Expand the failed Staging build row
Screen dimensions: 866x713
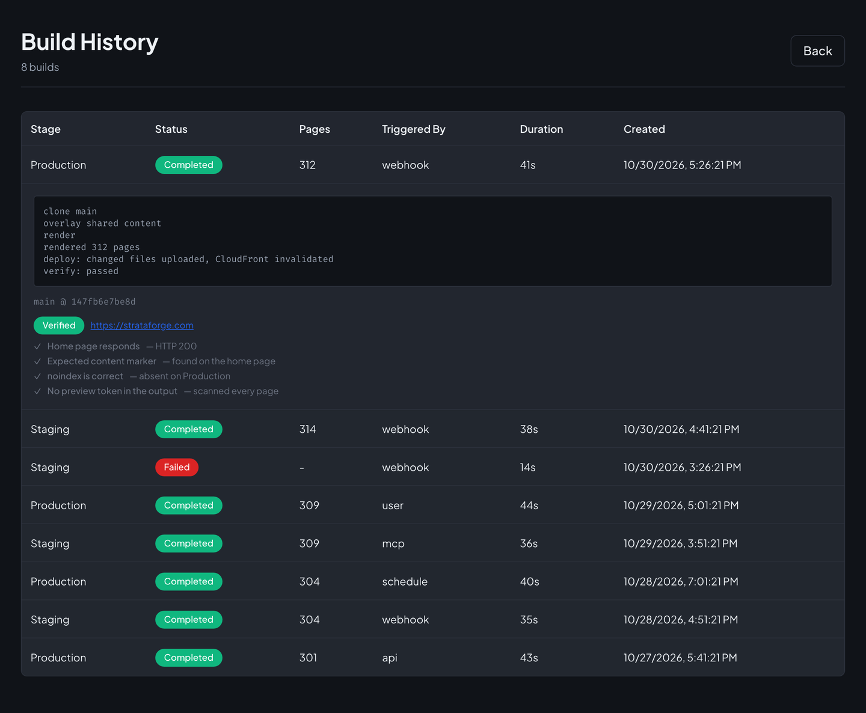coord(433,467)
